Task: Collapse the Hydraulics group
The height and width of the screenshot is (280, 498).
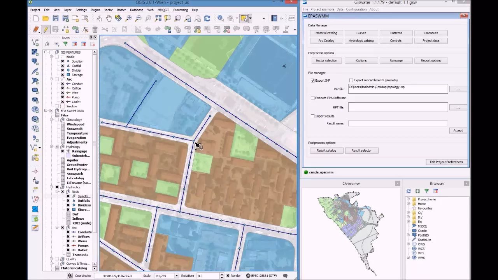Action: tap(51, 187)
